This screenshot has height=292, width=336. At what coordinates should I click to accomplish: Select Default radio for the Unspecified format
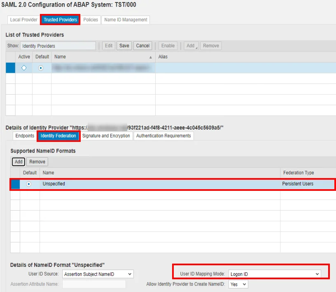(x=29, y=184)
